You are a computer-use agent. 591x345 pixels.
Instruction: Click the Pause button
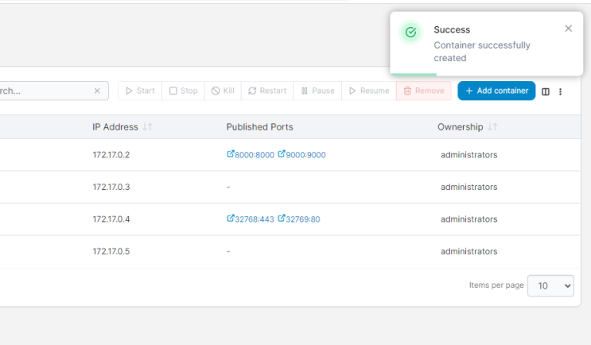317,91
